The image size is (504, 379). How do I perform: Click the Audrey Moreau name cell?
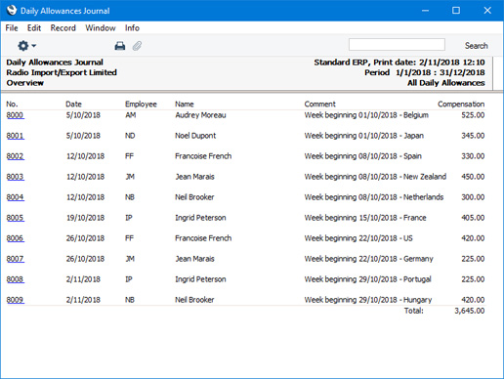[x=200, y=115]
